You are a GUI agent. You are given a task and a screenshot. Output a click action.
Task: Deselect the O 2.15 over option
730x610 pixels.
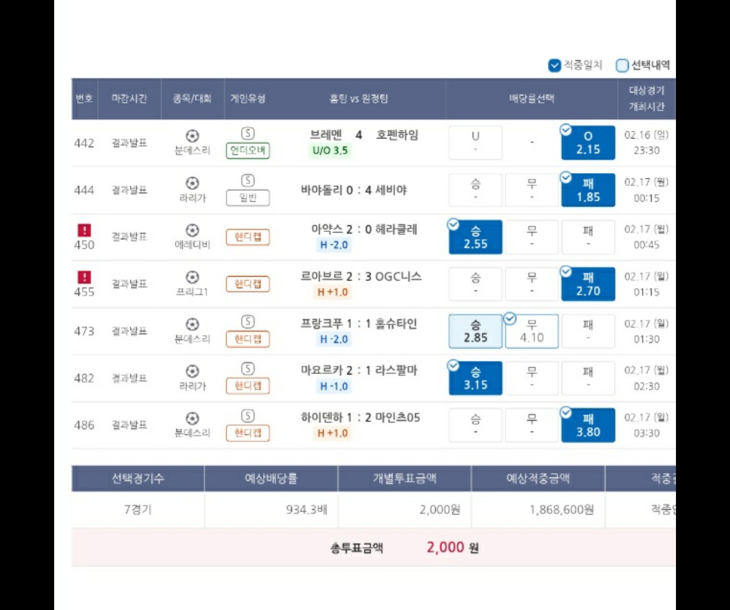(588, 143)
